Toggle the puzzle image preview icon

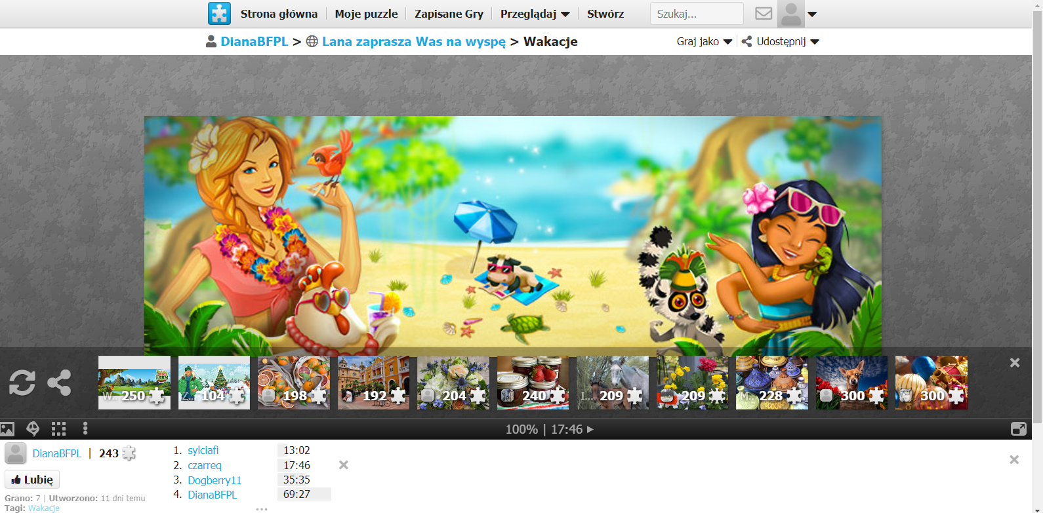pyautogui.click(x=7, y=429)
